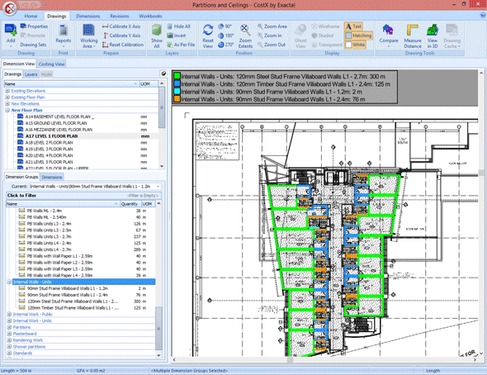Image resolution: width=487 pixels, height=375 pixels.
Task: Click the Click to Filter bar
Action: [84, 196]
